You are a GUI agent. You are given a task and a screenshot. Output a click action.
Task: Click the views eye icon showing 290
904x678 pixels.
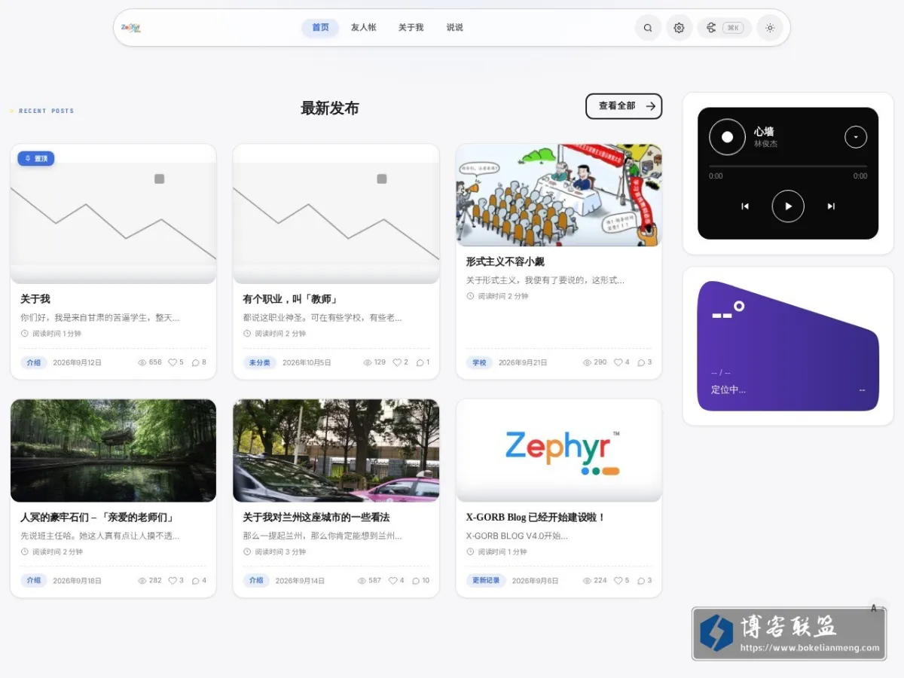click(x=588, y=362)
